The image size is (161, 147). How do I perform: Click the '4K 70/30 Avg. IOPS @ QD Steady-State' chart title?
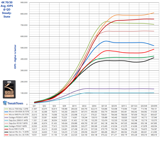(x=7, y=9)
